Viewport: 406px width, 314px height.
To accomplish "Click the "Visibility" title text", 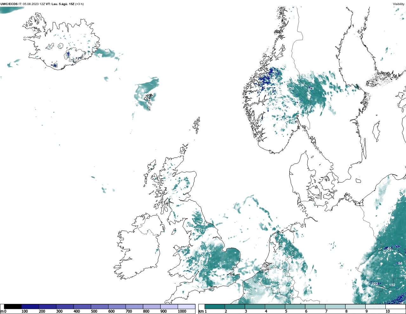I will 399,4.
